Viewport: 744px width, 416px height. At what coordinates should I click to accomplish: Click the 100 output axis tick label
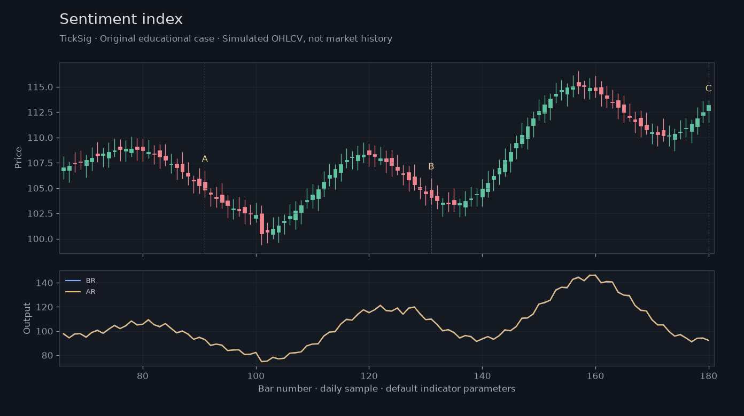click(45, 332)
